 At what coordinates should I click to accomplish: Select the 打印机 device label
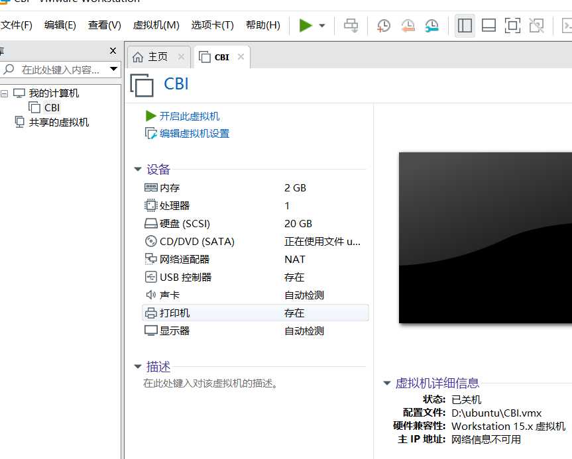click(x=175, y=313)
